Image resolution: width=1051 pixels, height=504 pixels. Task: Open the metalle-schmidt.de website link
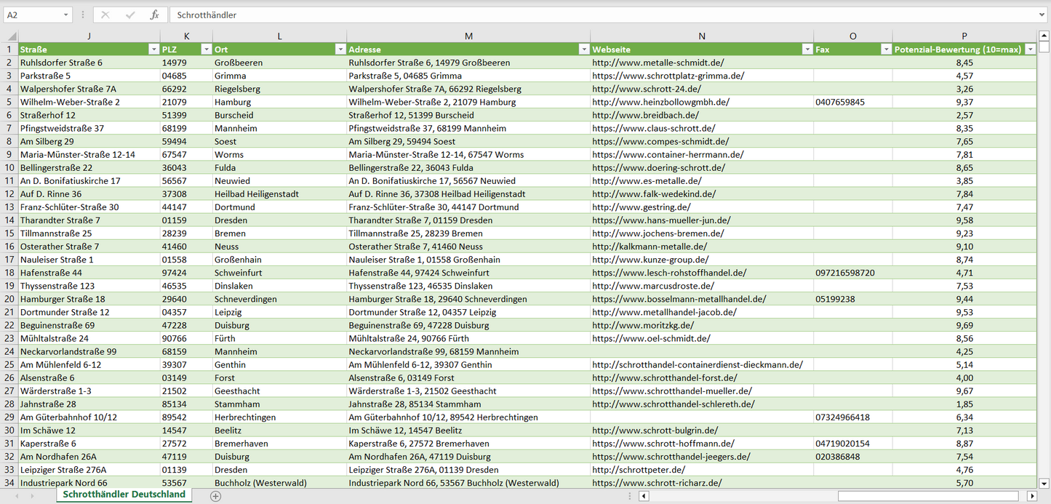[x=658, y=63]
